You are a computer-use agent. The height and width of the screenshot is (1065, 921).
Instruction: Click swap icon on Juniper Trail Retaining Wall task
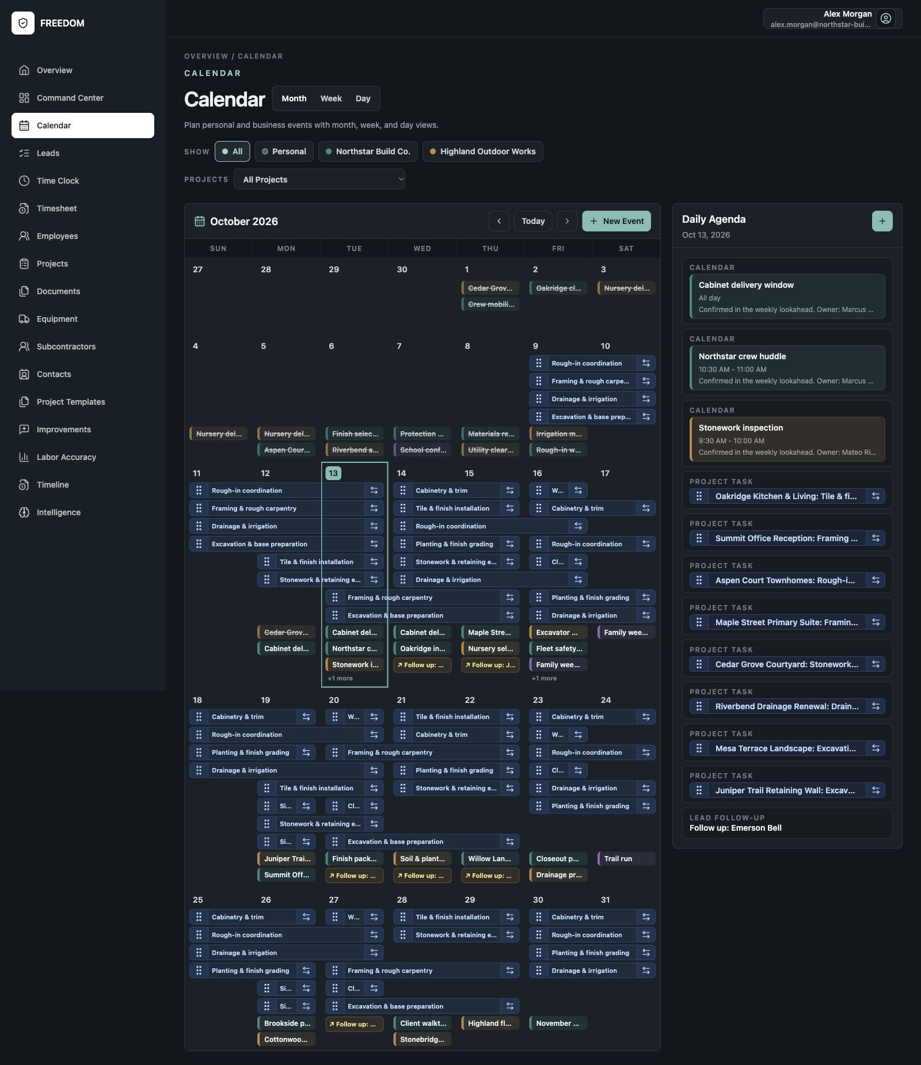point(876,790)
